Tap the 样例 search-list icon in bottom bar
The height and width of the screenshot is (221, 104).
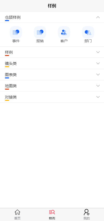[x=52, y=212]
